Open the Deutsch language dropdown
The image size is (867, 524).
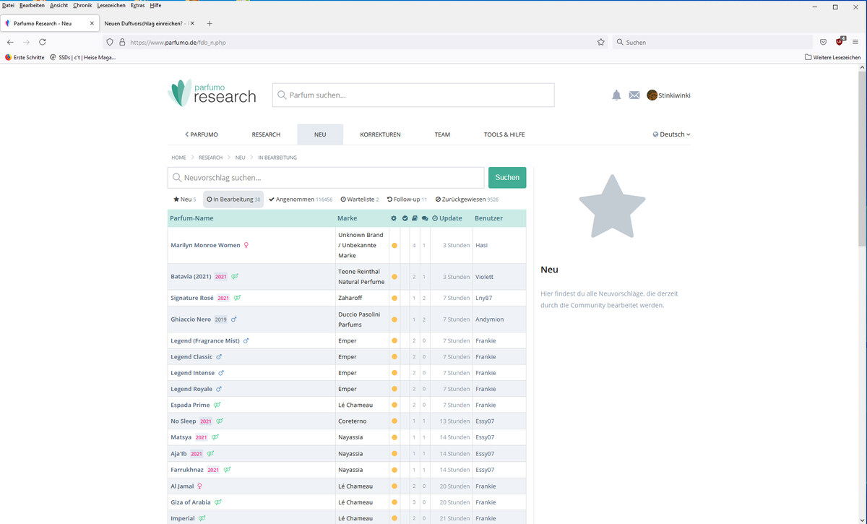pos(671,134)
